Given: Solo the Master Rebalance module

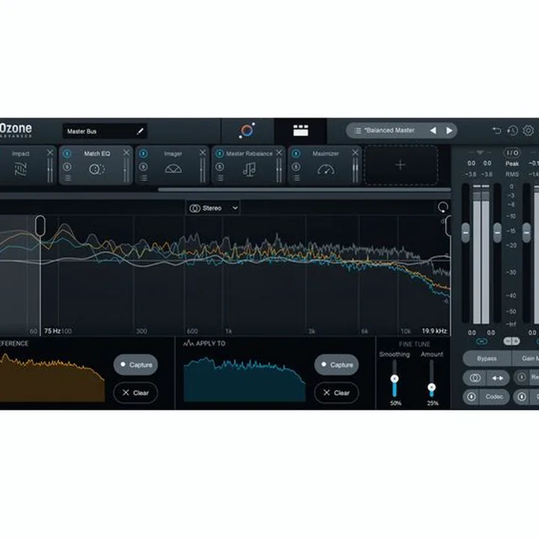Looking at the screenshot, I should [x=219, y=167].
